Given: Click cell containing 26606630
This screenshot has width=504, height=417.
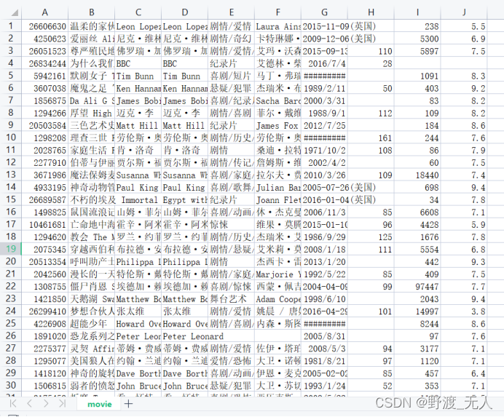Looking at the screenshot, I should tap(44, 26).
